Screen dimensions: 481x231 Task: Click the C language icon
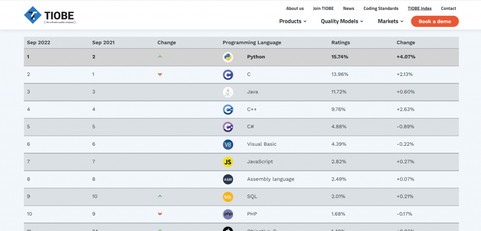click(x=228, y=75)
